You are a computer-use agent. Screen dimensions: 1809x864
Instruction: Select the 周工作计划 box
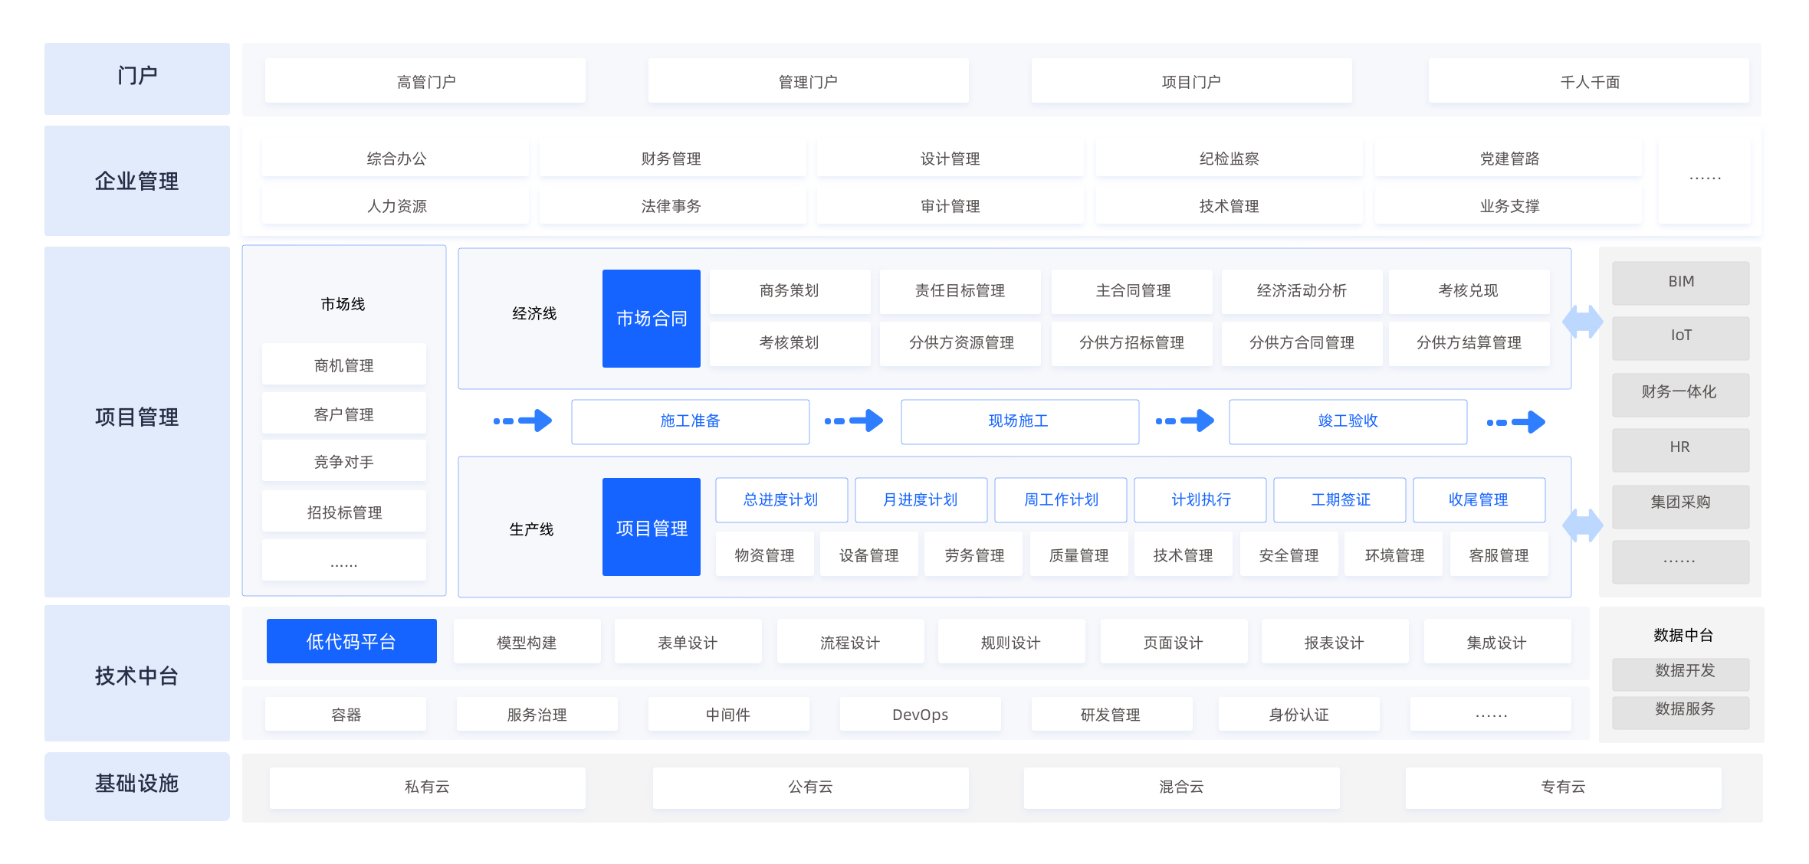click(x=1061, y=500)
